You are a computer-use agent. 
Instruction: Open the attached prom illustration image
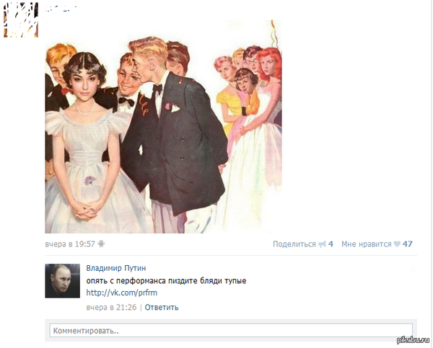coord(163,126)
